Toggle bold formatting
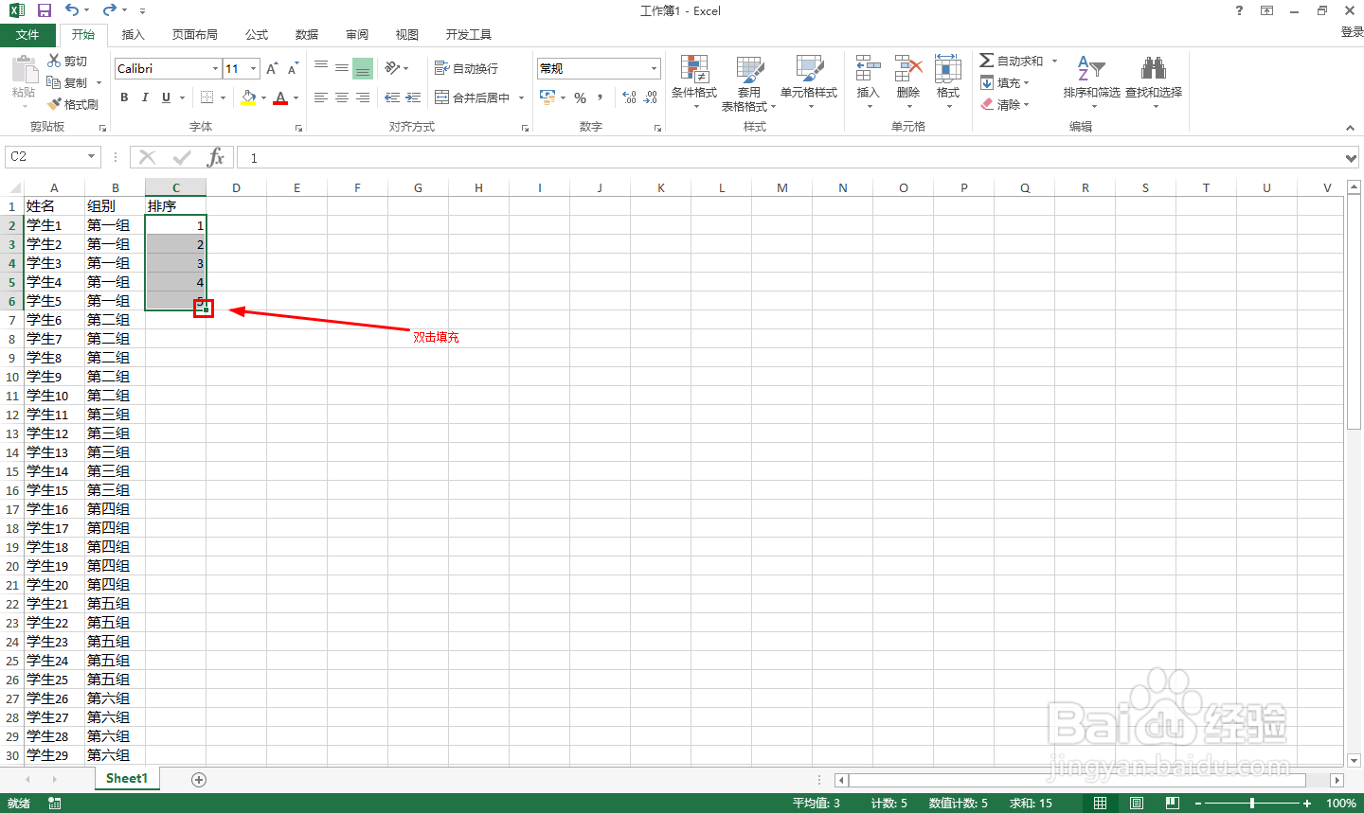The height and width of the screenshot is (813, 1364). point(124,97)
